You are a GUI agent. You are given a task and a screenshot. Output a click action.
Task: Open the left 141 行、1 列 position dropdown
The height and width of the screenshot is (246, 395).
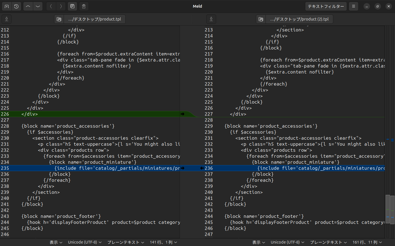click(163, 242)
